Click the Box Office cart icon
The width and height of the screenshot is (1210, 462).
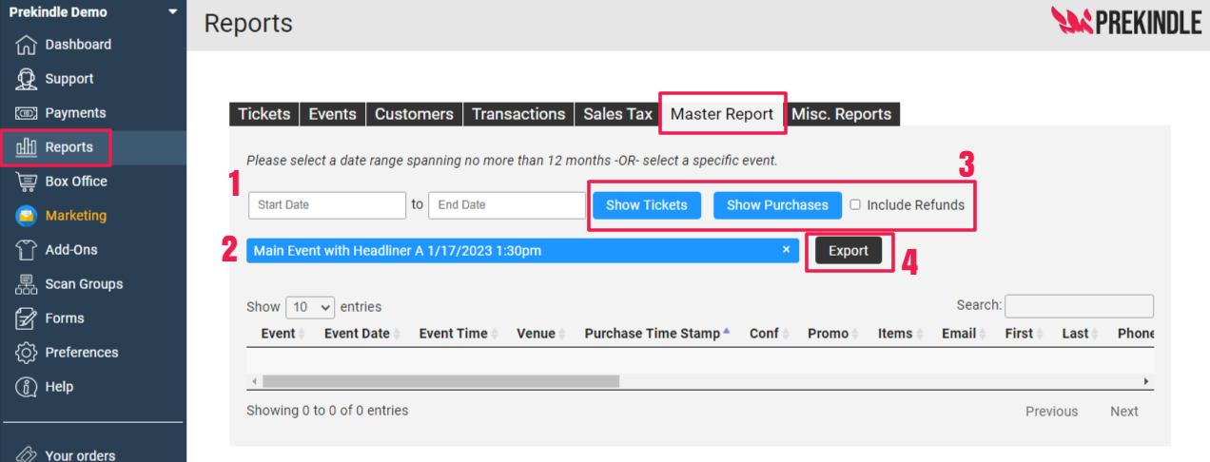(26, 182)
